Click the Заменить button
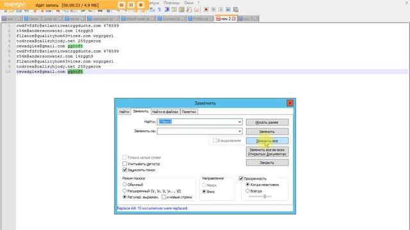Image resolution: width=410 pixels, height=230 pixels. (x=267, y=132)
